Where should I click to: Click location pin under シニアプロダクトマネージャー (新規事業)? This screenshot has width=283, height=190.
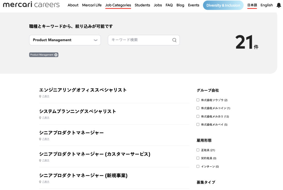[40, 182]
